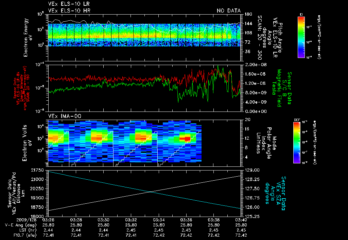Click the altitude tick value 21750
This screenshot has width=348, height=240.
tap(37, 170)
